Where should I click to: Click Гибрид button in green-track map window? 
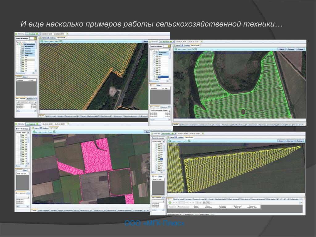(300, 49)
